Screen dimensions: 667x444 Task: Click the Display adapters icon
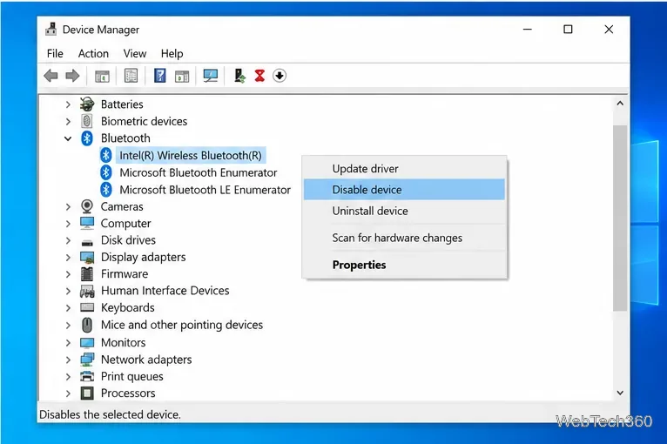(87, 258)
